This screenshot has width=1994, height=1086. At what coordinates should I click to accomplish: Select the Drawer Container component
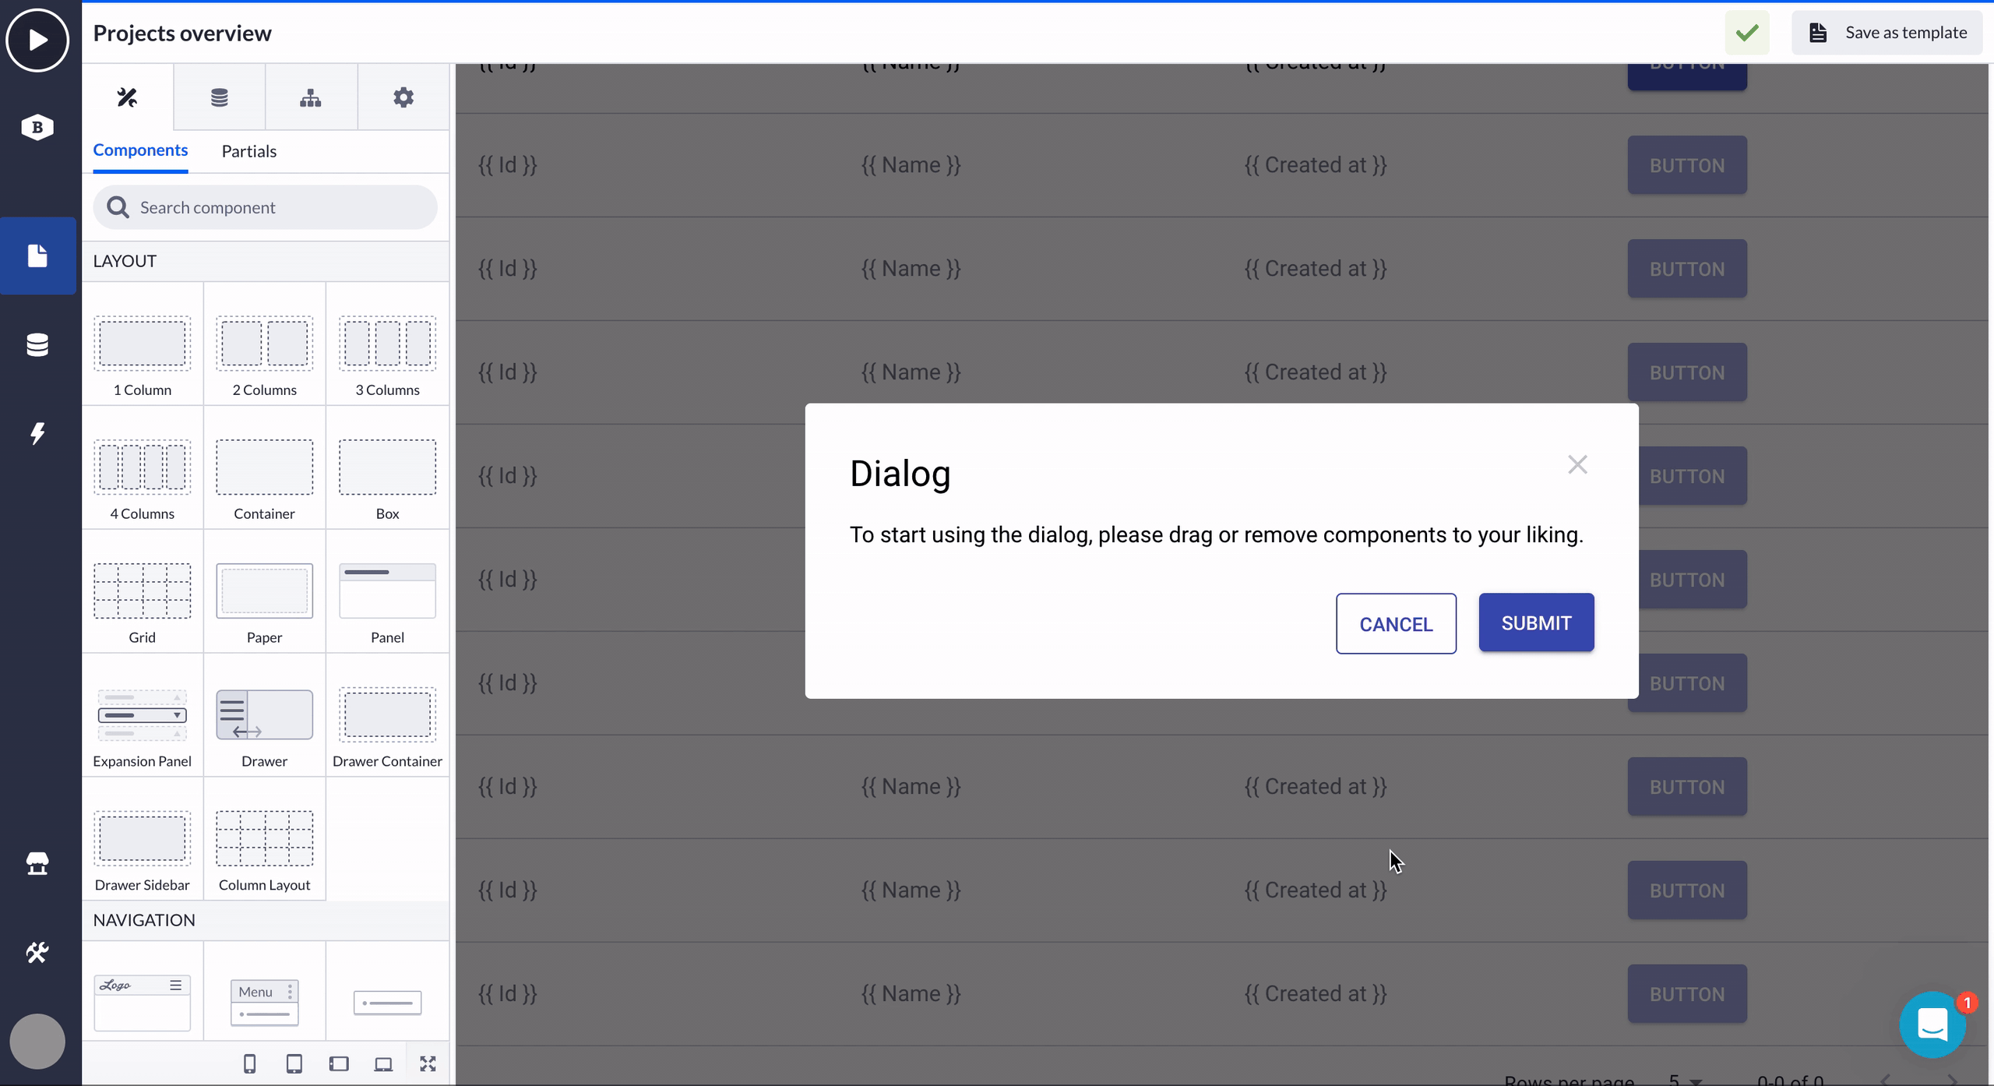[x=388, y=715]
